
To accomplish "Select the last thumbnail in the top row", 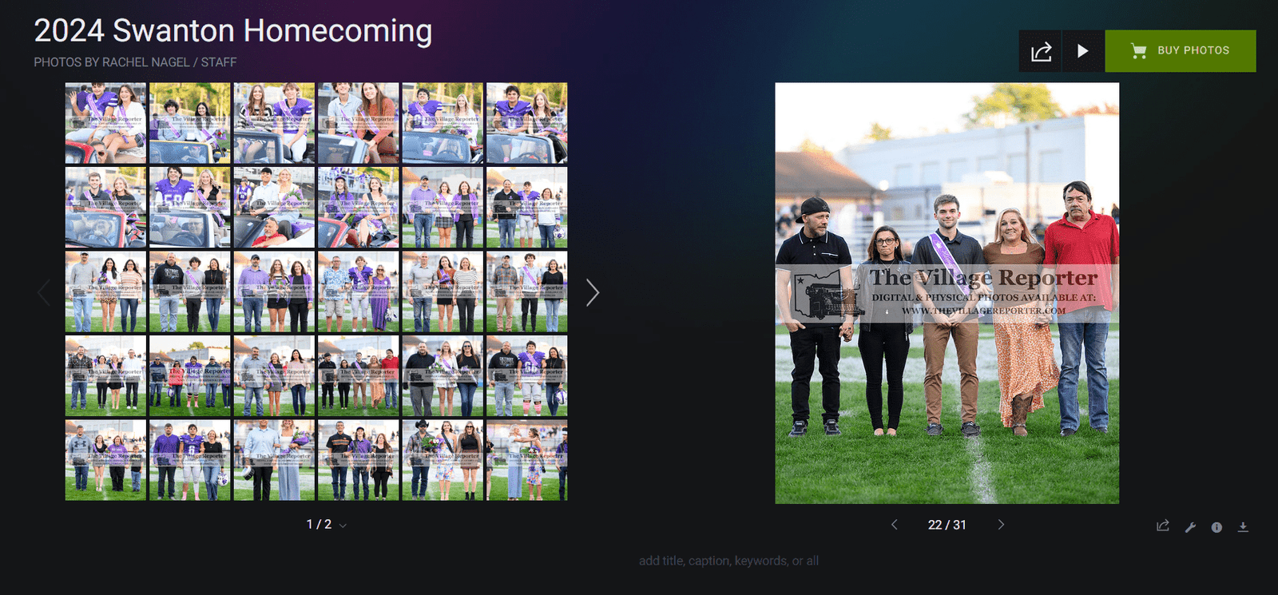I will 527,123.
